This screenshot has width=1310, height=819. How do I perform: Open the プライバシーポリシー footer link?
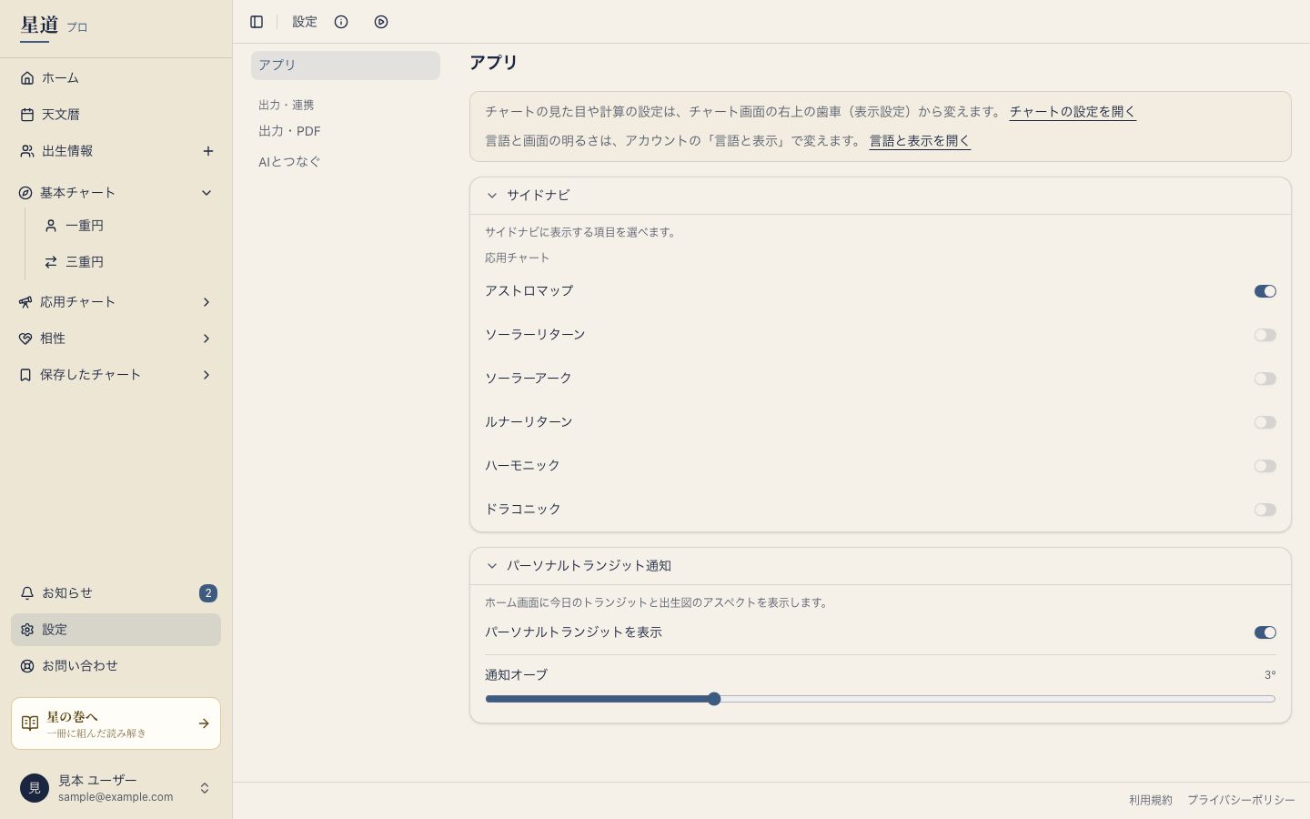click(x=1241, y=800)
